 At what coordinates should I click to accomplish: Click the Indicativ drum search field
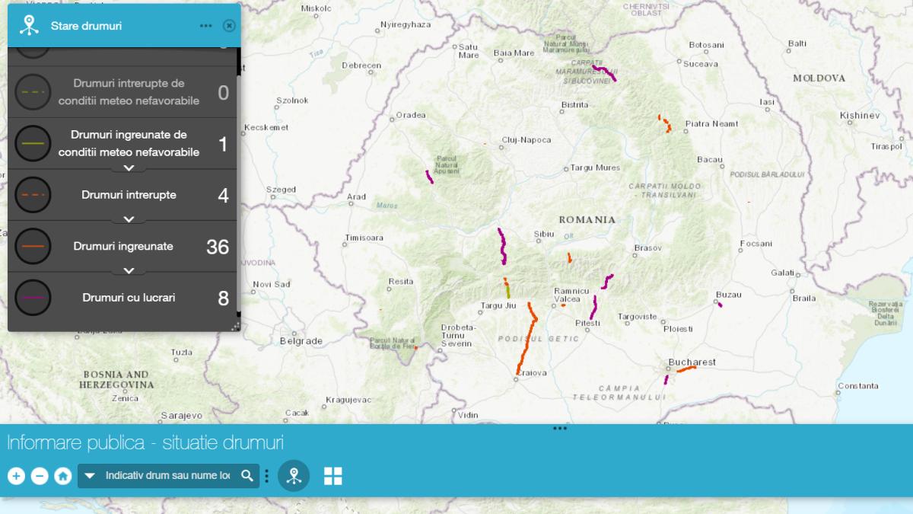[167, 476]
